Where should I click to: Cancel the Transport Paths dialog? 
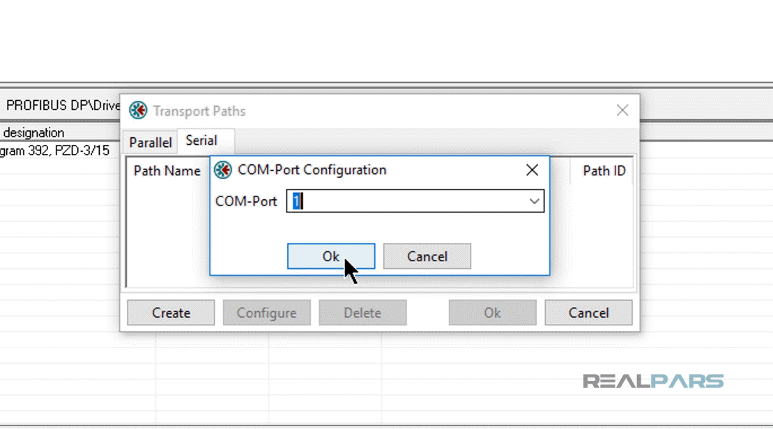[588, 313]
